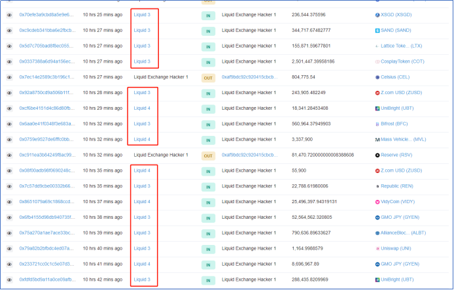Click the Reserve (RSV) token icon
The image size is (454, 290).
pos(377,155)
